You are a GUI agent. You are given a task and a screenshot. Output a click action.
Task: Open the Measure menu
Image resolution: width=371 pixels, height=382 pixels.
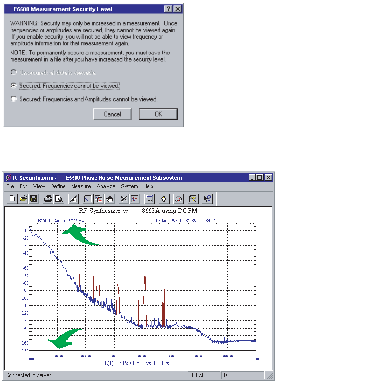click(81, 186)
